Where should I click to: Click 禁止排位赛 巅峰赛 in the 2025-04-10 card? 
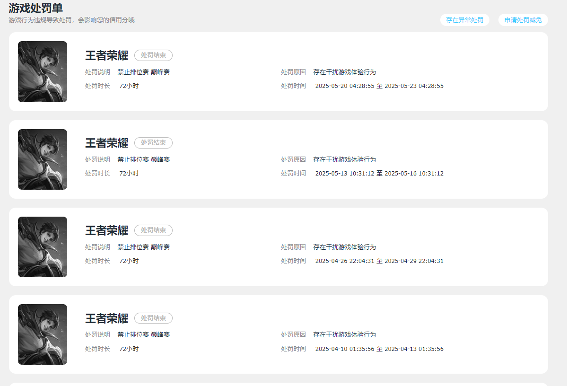(144, 334)
